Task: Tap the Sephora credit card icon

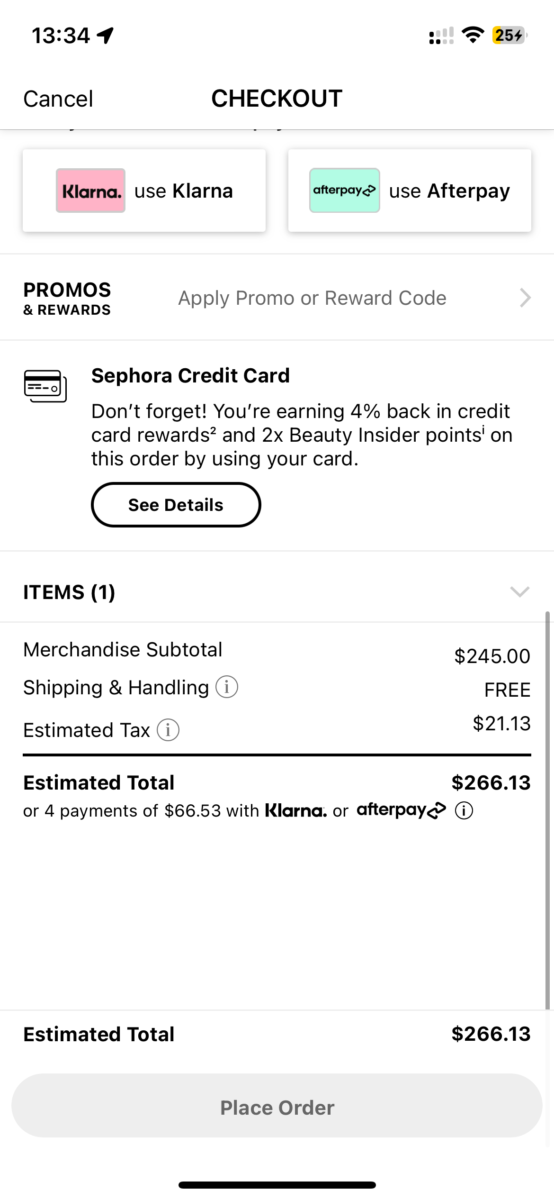Action: click(45, 386)
